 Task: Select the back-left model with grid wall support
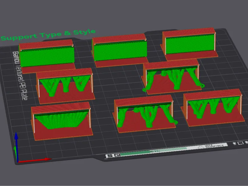[x=47, y=56]
